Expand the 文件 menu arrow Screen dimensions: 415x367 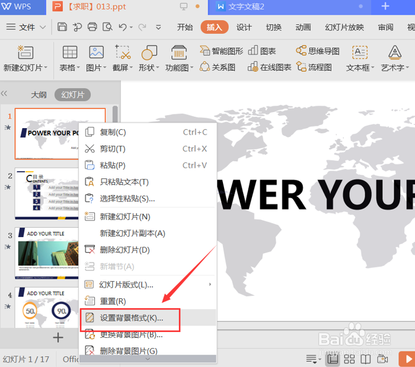tap(43, 27)
